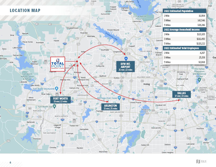Click the Haltom City label

click(74, 88)
